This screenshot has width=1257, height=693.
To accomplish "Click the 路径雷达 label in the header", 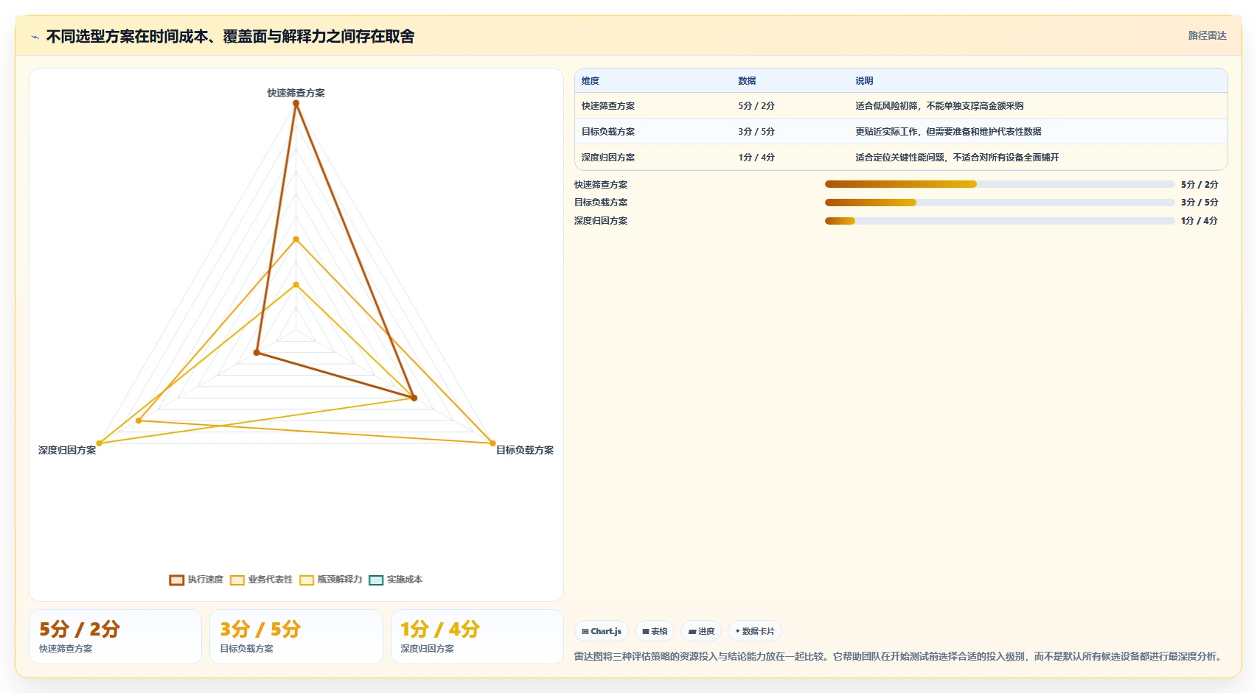I will (x=1207, y=35).
